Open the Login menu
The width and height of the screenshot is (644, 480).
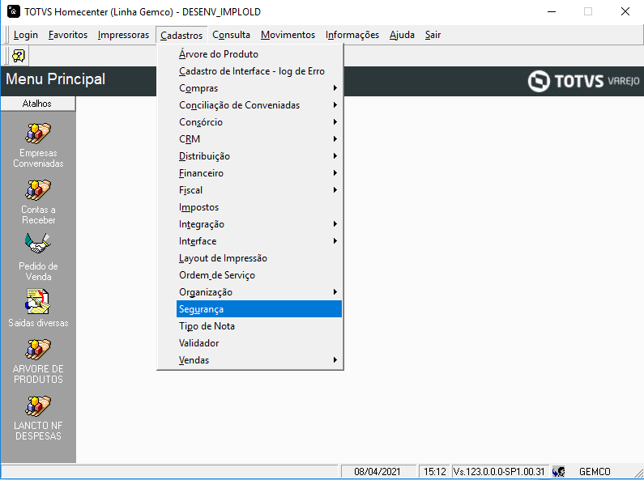tap(25, 35)
